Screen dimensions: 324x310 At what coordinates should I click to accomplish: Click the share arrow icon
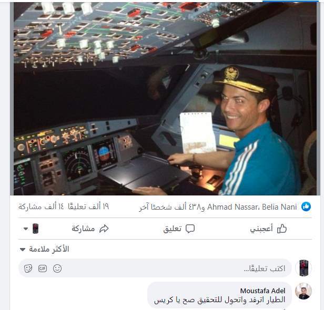[104, 229]
